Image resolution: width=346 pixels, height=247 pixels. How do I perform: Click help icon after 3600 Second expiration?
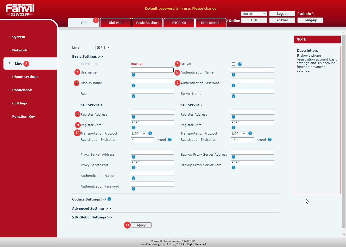(270, 139)
